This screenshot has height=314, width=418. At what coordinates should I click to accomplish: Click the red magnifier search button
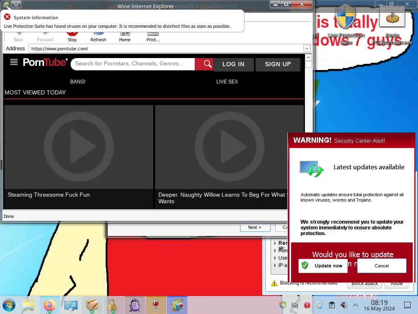[x=205, y=64]
